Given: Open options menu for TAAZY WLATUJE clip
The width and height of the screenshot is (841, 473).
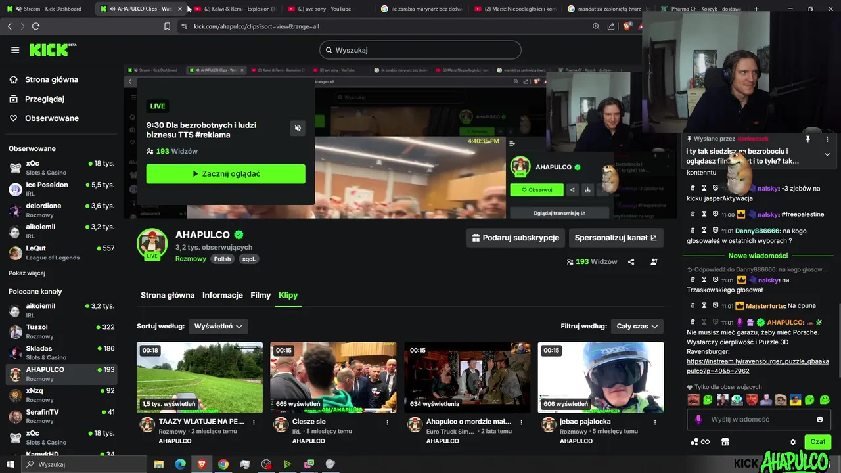Looking at the screenshot, I should tap(254, 422).
